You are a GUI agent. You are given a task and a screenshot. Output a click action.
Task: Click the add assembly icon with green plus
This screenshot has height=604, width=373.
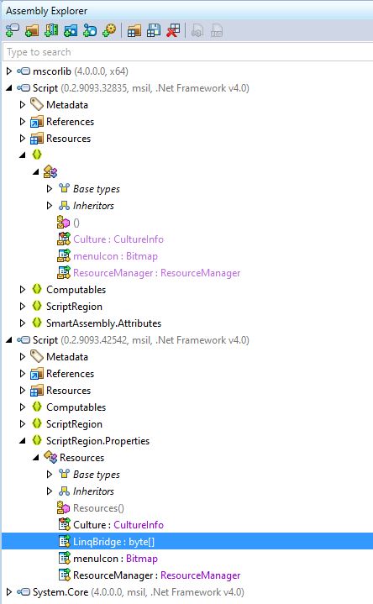pyautogui.click(x=13, y=31)
